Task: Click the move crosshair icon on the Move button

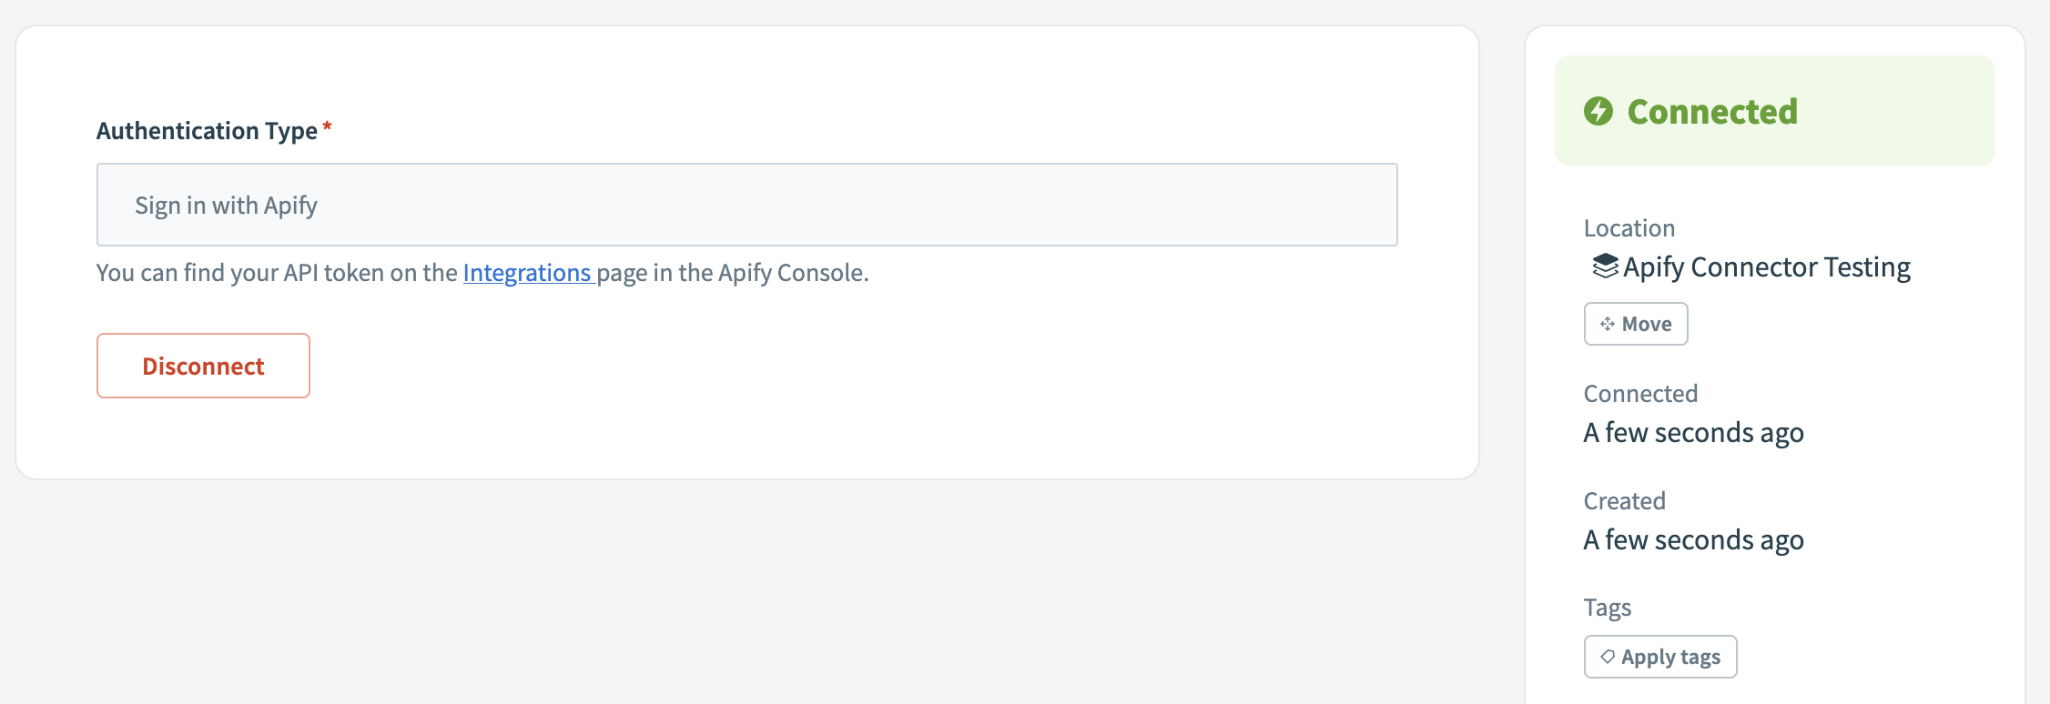Action: tap(1608, 324)
